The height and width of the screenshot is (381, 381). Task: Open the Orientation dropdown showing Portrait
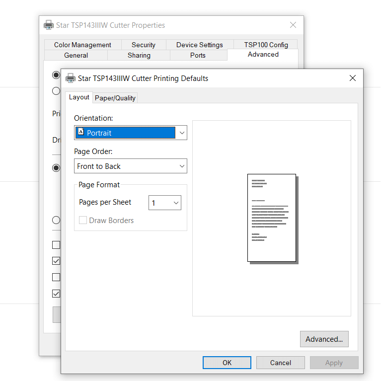point(131,133)
